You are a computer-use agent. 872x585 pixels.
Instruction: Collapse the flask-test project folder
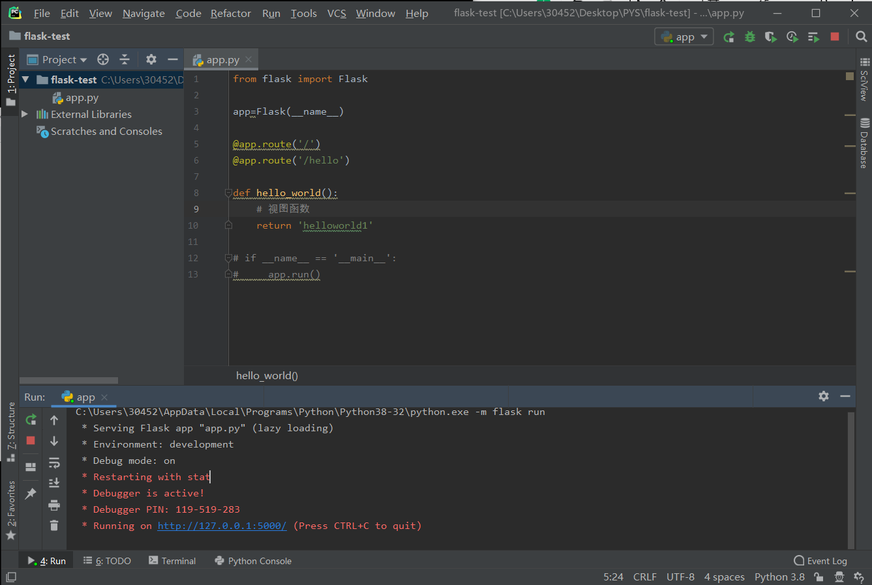coord(25,79)
